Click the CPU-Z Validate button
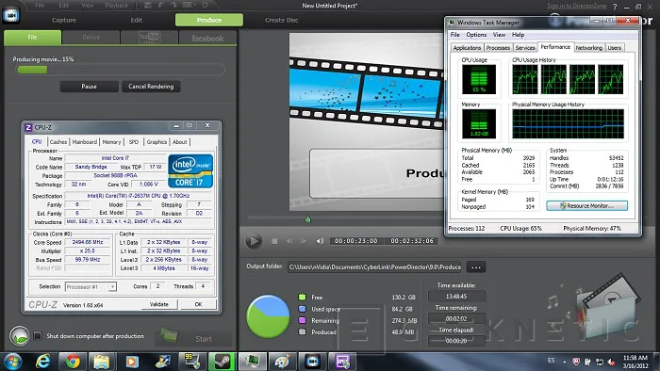This screenshot has height=371, width=660. tap(158, 304)
